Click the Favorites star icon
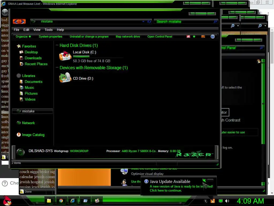This screenshot has width=274, height=206. tap(19, 46)
